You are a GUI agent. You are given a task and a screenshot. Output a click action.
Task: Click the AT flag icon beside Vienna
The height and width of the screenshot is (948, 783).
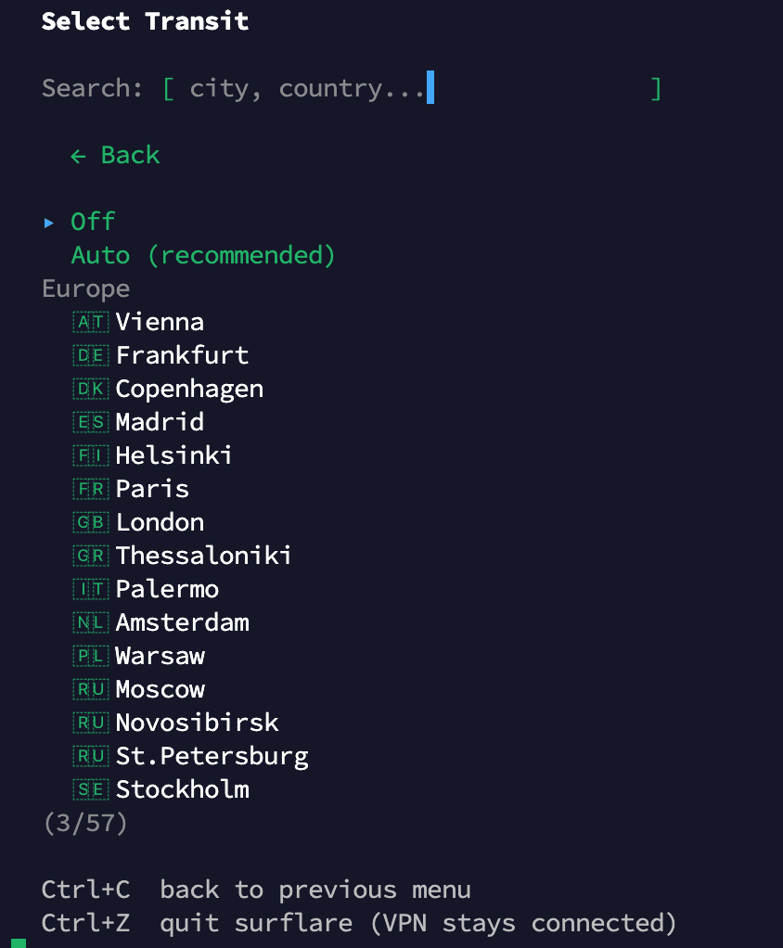(91, 322)
